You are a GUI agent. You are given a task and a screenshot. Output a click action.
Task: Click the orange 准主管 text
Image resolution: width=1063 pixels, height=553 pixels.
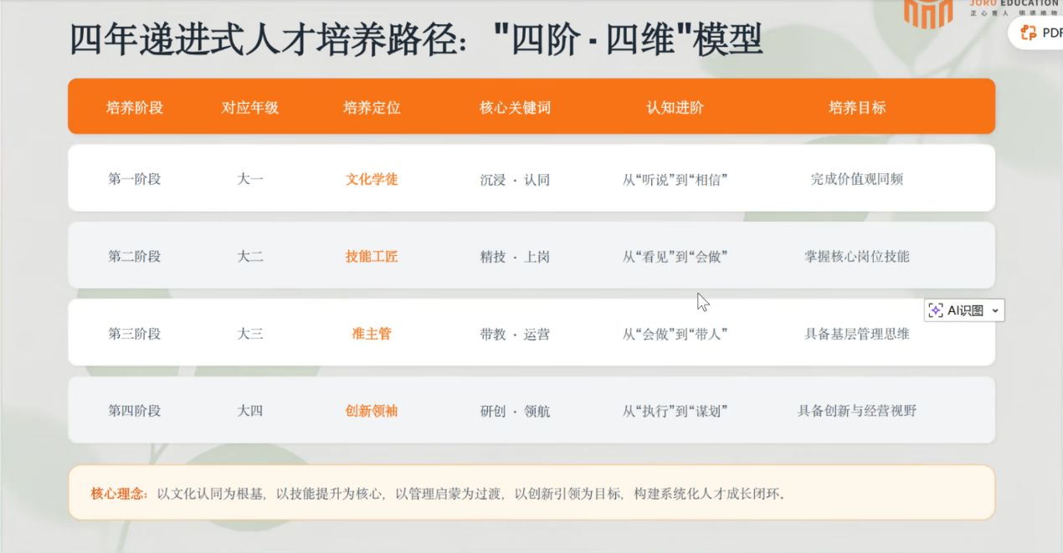tap(372, 334)
